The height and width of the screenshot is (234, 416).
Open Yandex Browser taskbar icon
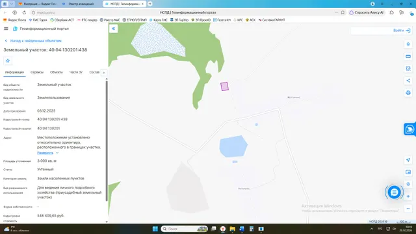pyautogui.click(x=223, y=229)
